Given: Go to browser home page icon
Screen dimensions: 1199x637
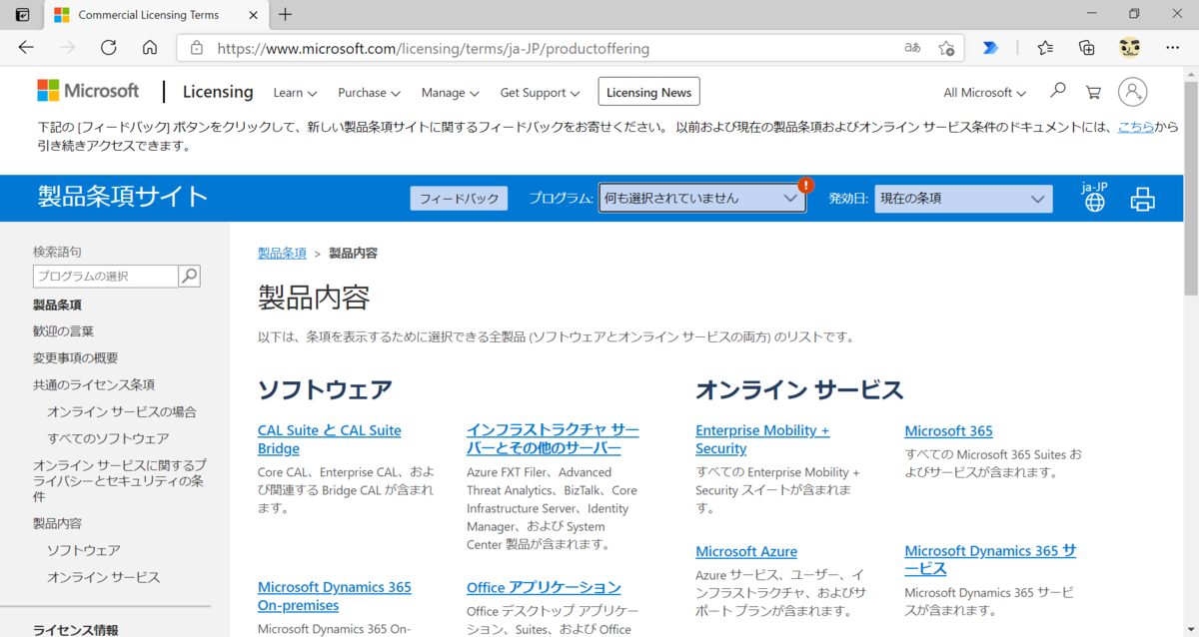Looking at the screenshot, I should coord(150,47).
